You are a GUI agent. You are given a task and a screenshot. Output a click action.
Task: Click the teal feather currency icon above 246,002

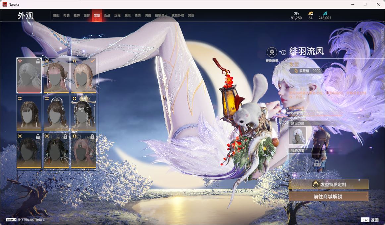pyautogui.click(x=325, y=13)
